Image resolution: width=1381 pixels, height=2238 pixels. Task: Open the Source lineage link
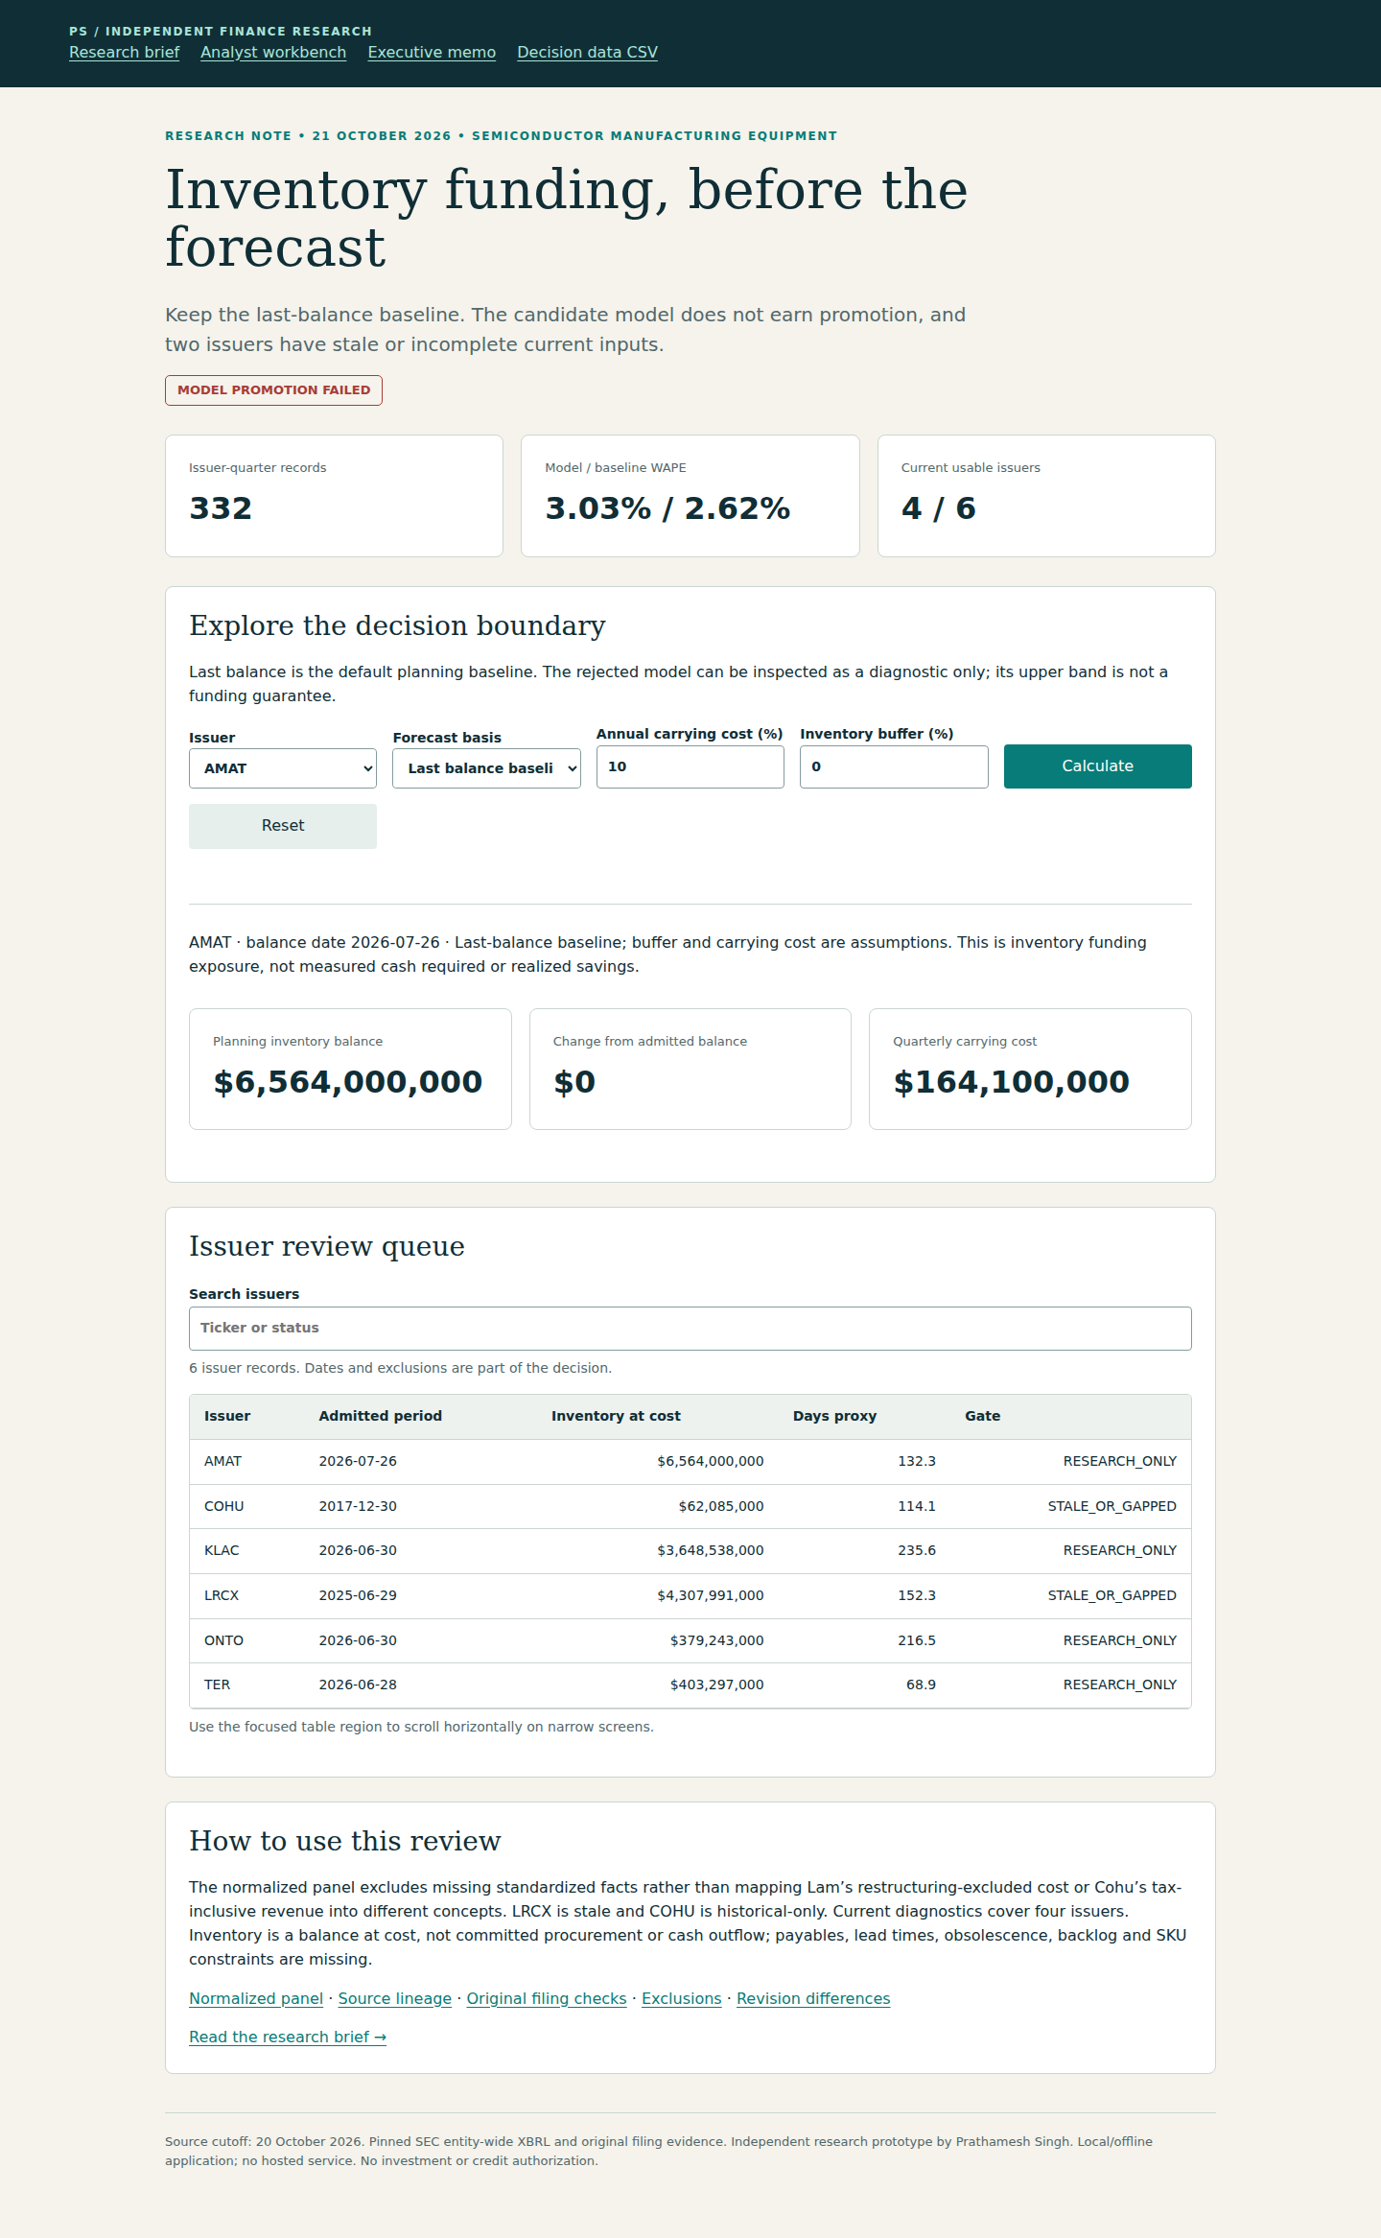click(x=395, y=1999)
